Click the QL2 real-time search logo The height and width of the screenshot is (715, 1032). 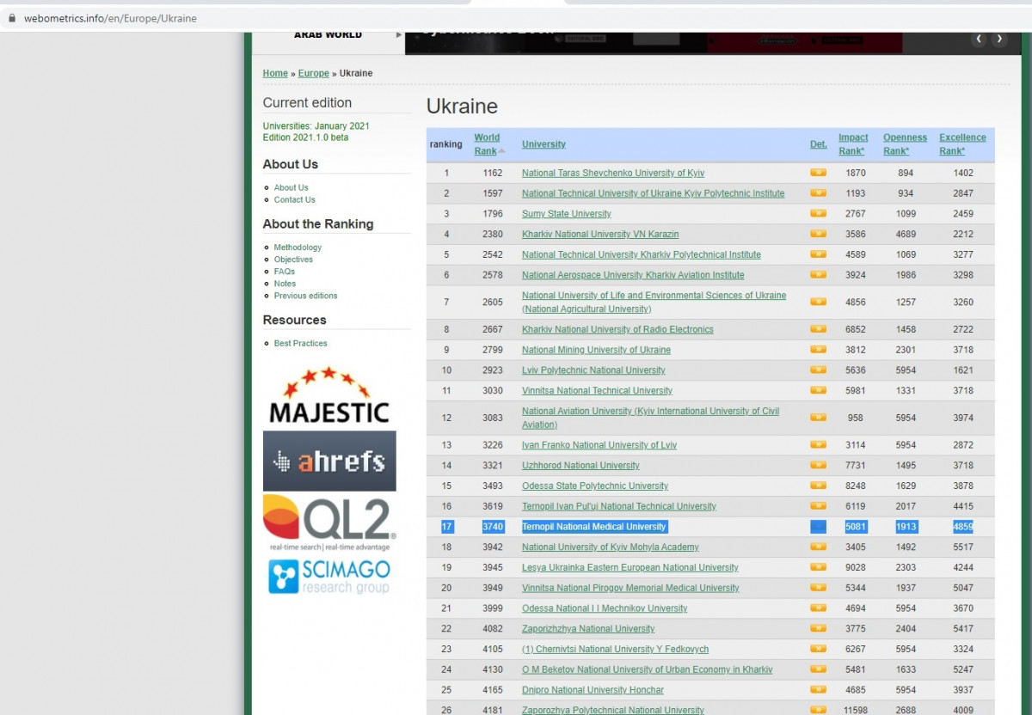point(329,523)
